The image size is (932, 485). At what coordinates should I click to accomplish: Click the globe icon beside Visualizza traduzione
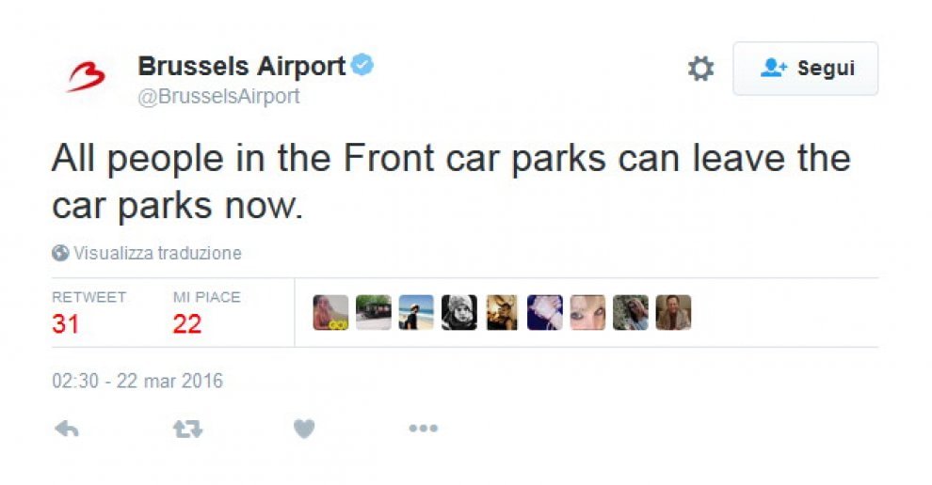[x=60, y=253]
